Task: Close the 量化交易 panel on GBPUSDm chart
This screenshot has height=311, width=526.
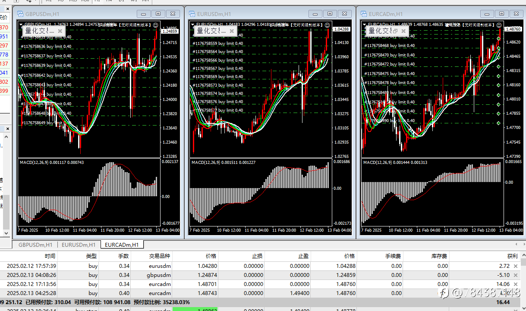Action: pyautogui.click(x=60, y=31)
